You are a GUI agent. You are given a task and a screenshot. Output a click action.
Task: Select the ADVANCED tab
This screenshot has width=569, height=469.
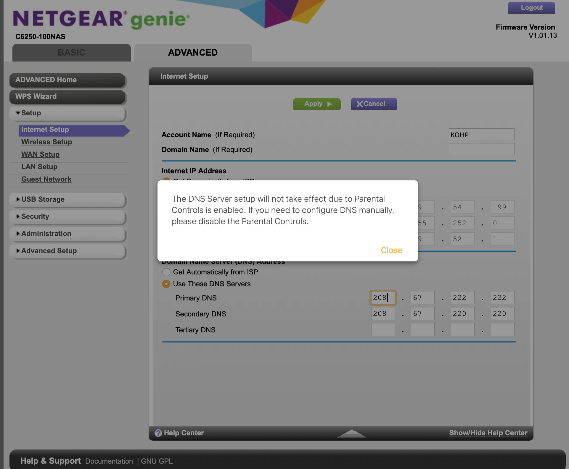point(193,53)
